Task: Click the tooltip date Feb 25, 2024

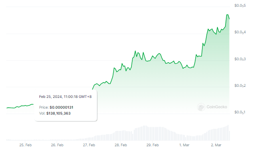Action: [x=51, y=97]
